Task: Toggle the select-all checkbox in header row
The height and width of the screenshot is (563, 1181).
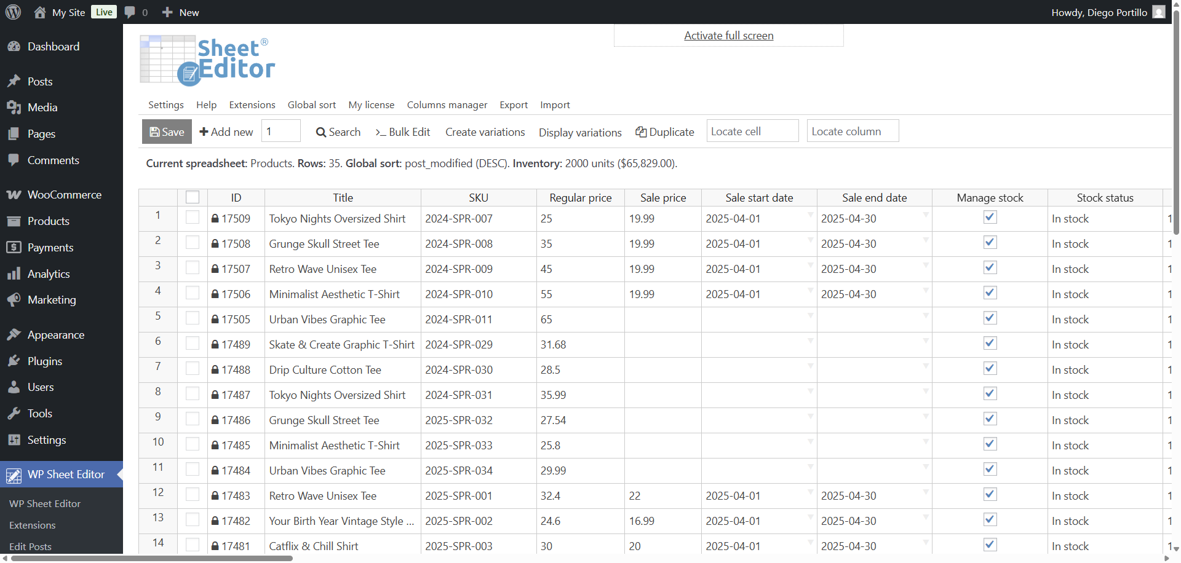Action: tap(193, 197)
